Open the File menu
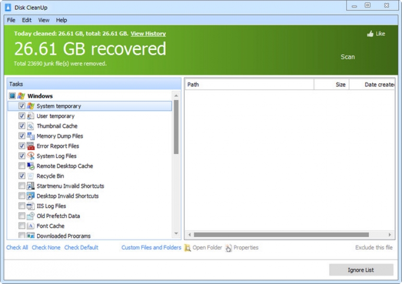The image size is (402, 284). point(11,20)
